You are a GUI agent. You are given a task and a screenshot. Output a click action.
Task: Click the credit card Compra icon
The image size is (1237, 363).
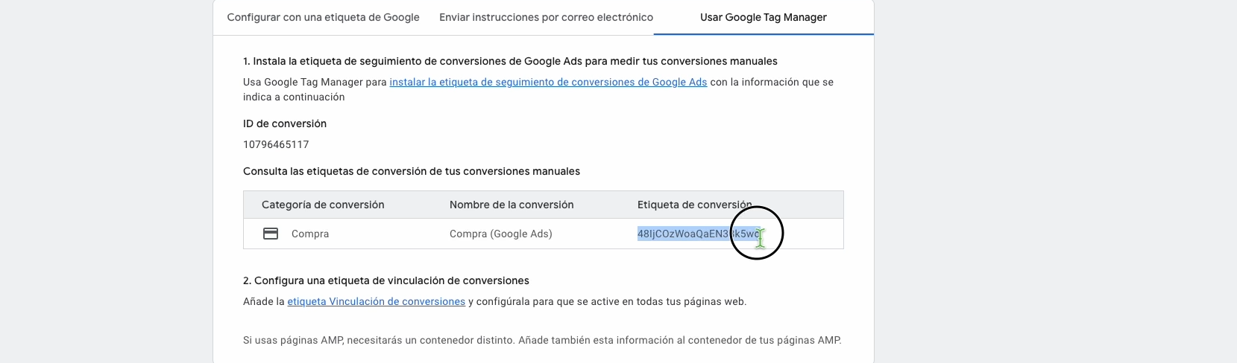(271, 234)
